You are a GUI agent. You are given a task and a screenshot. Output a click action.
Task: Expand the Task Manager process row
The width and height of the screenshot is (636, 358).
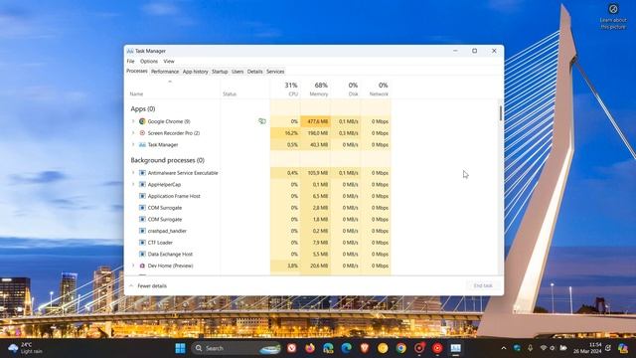[x=133, y=144]
